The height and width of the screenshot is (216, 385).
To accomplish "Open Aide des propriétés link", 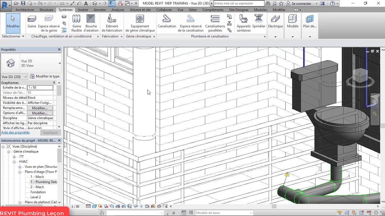I will coord(15,132).
